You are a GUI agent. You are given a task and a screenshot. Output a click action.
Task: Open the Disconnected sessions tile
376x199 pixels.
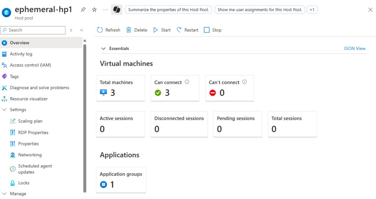[x=179, y=124]
